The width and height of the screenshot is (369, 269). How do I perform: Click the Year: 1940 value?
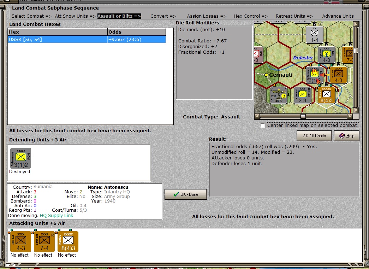tap(110, 201)
